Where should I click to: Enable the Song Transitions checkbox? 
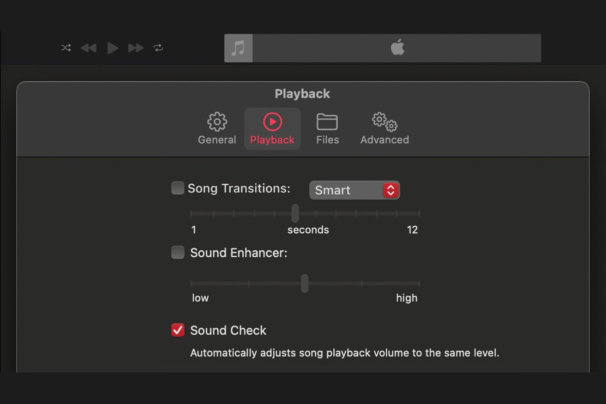178,188
